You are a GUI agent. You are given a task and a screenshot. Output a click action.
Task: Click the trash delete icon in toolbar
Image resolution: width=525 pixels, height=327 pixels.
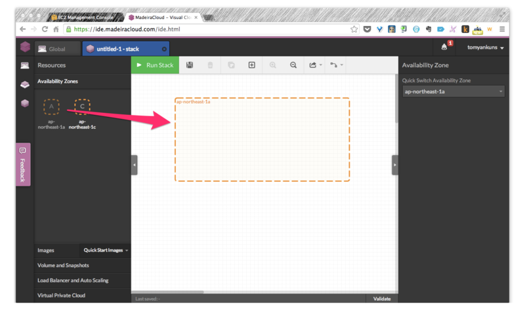coord(210,65)
